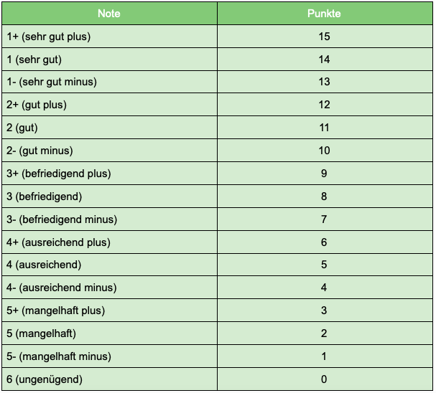Image resolution: width=436 pixels, height=393 pixels.
Task: Click the Note column header
Action: pos(110,14)
